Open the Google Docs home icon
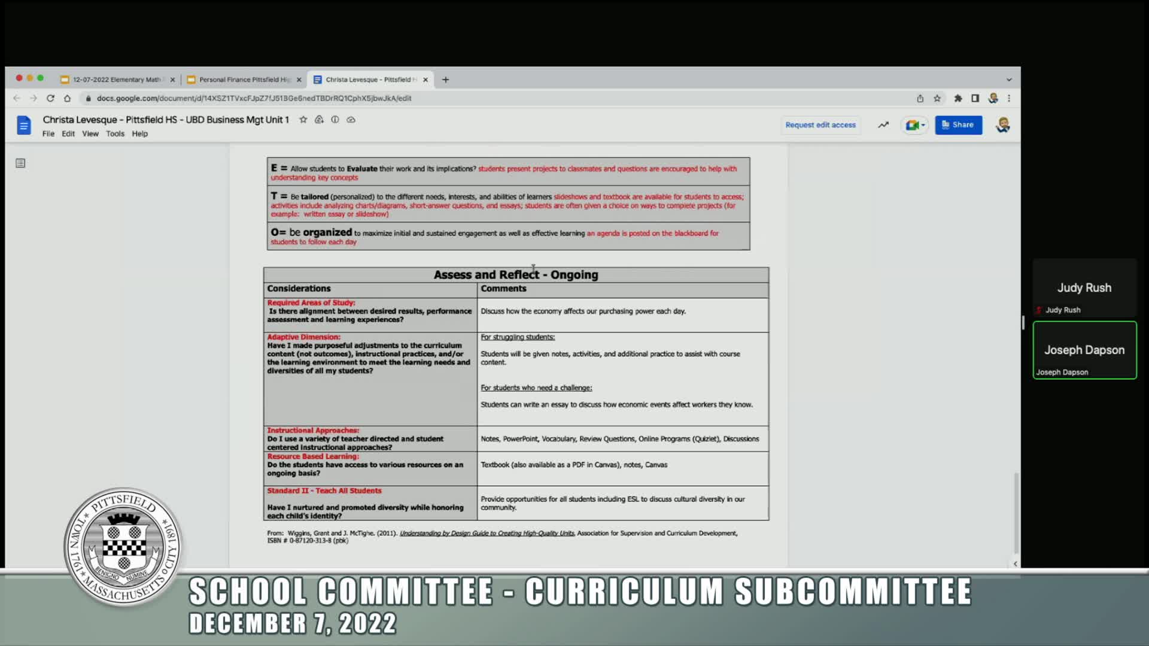This screenshot has width=1149, height=646. [23, 125]
